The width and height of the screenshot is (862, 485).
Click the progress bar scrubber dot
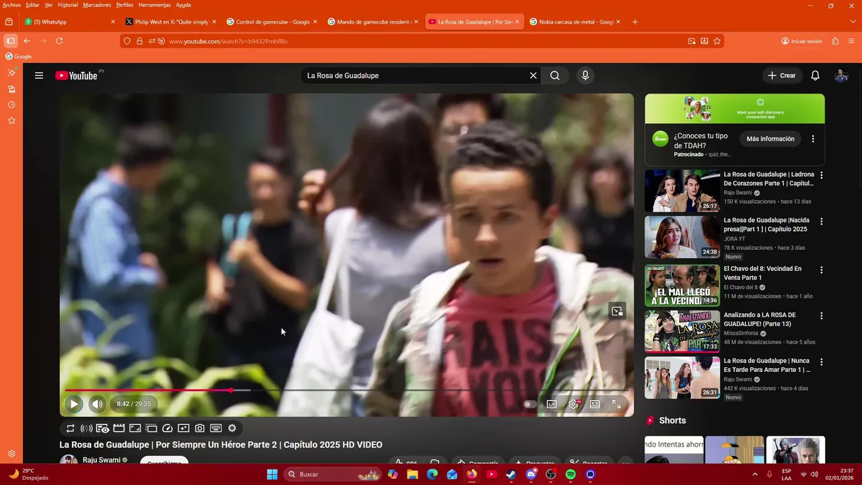click(x=231, y=390)
